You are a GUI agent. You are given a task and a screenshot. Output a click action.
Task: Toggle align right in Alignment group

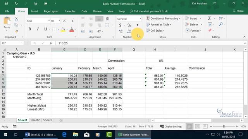[x=99, y=25]
